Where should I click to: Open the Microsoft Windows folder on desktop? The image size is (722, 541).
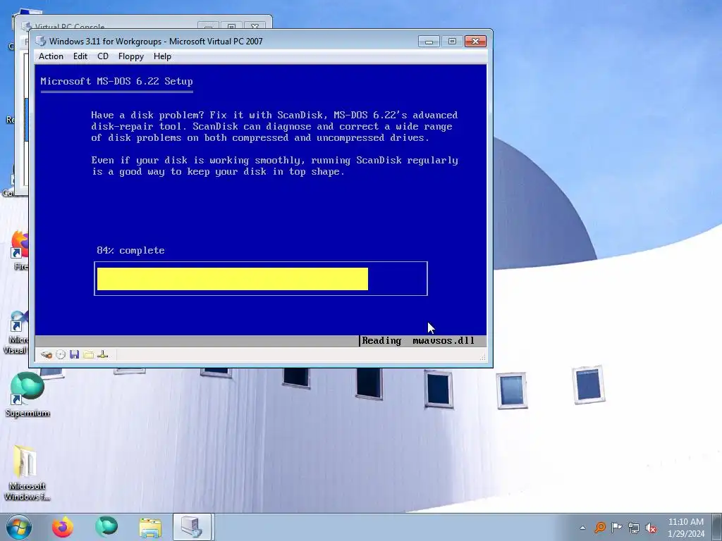click(27, 473)
